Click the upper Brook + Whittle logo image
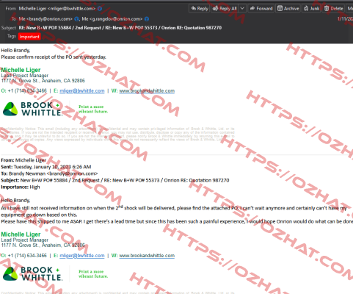This screenshot has width=353, height=294. (x=32, y=109)
